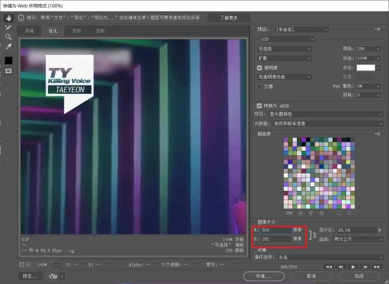Toggle slice visibility icon in left toolbar

point(8,71)
